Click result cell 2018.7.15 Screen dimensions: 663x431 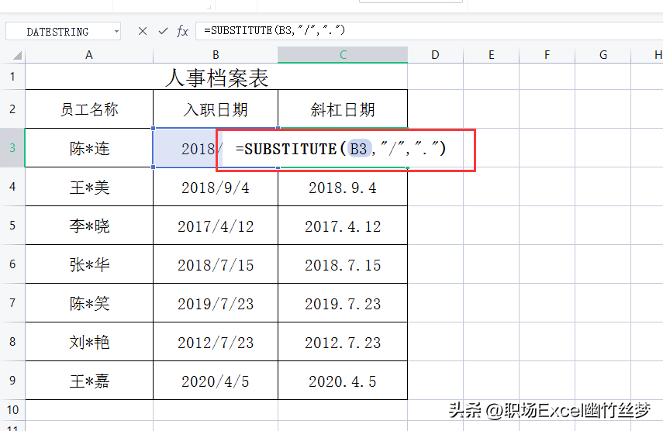coord(343,264)
